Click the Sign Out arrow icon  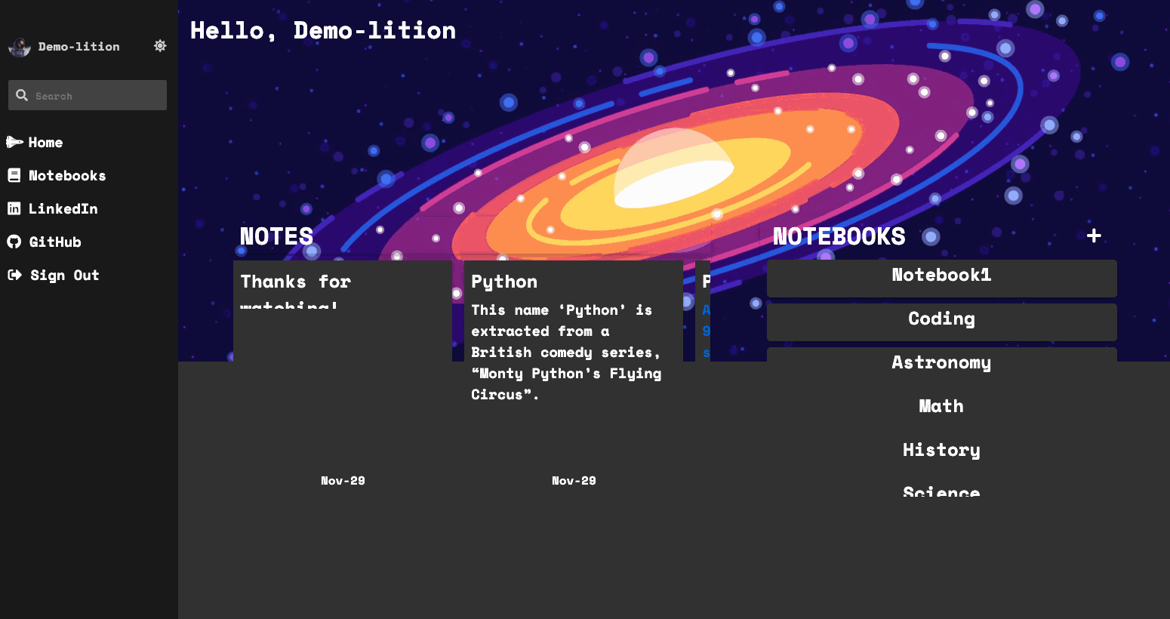(x=14, y=275)
